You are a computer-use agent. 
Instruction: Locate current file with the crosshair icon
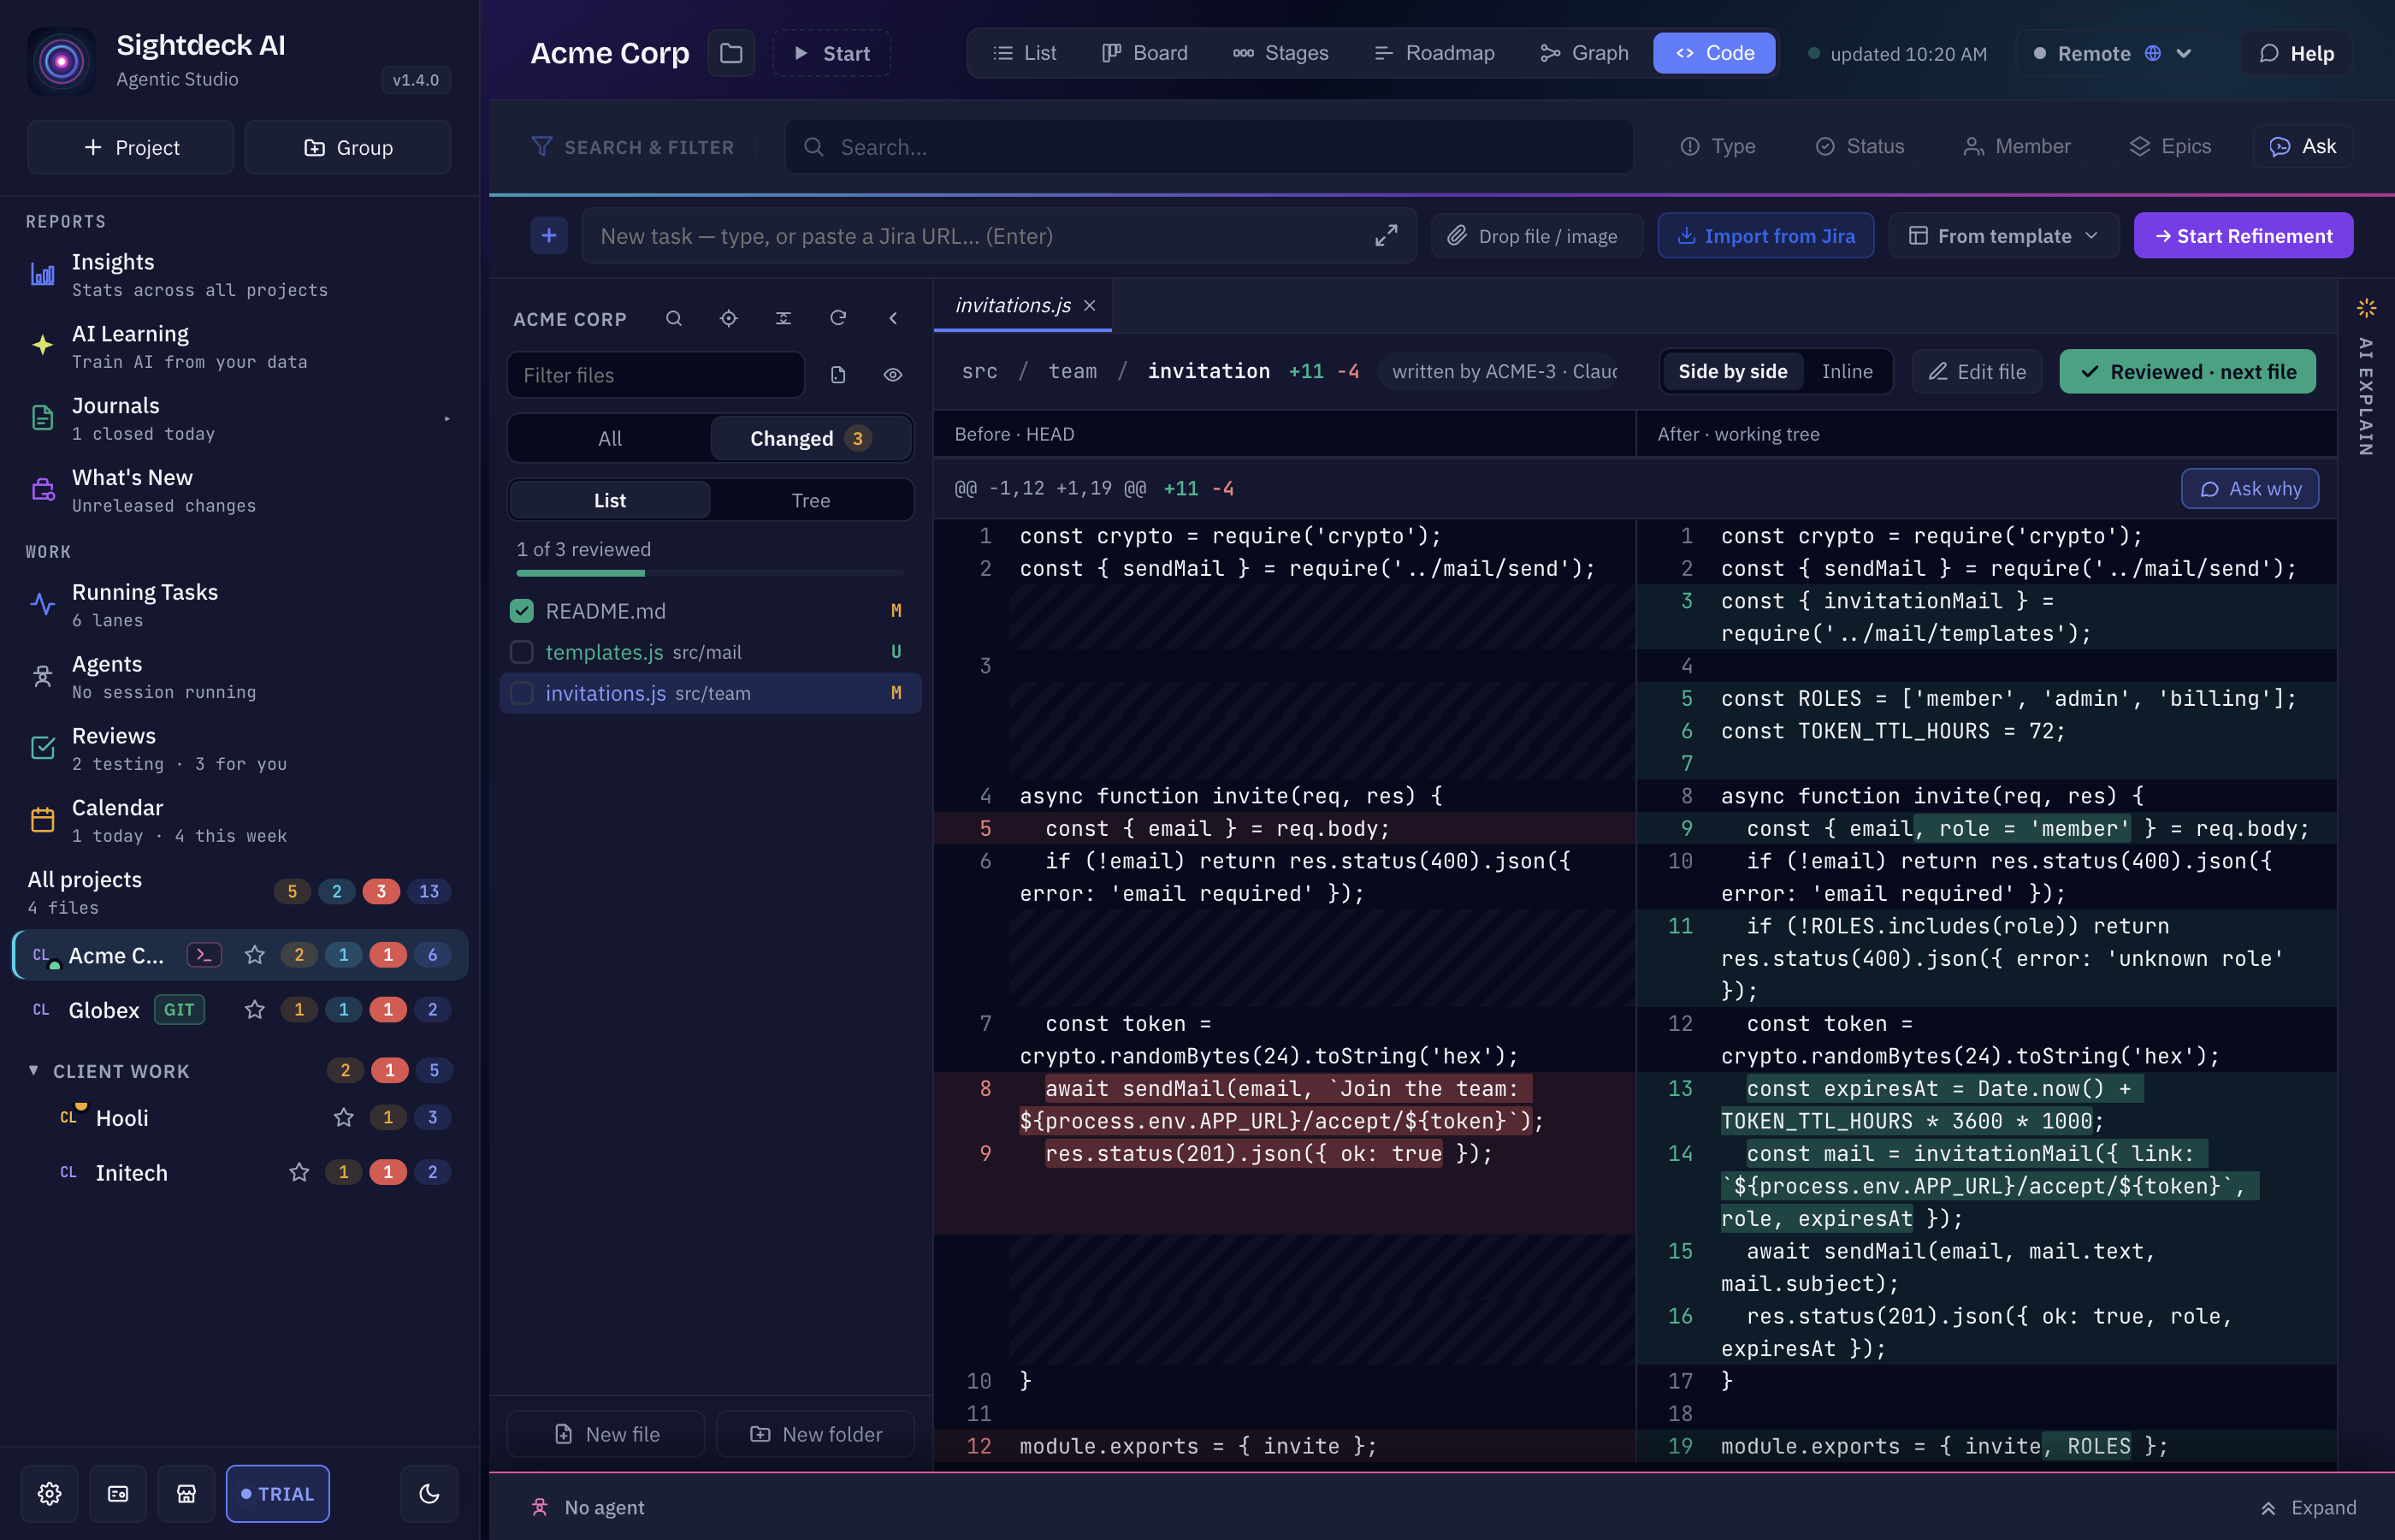tap(729, 318)
